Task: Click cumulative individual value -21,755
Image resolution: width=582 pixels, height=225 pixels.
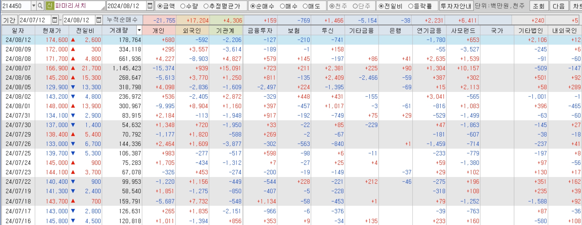Action: click(x=164, y=20)
